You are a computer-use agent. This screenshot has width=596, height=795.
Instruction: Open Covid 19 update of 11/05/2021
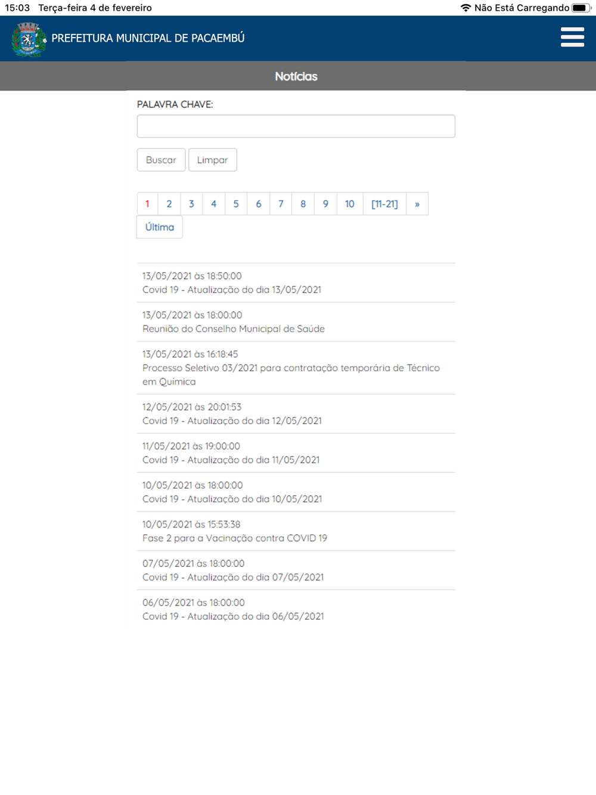231,460
